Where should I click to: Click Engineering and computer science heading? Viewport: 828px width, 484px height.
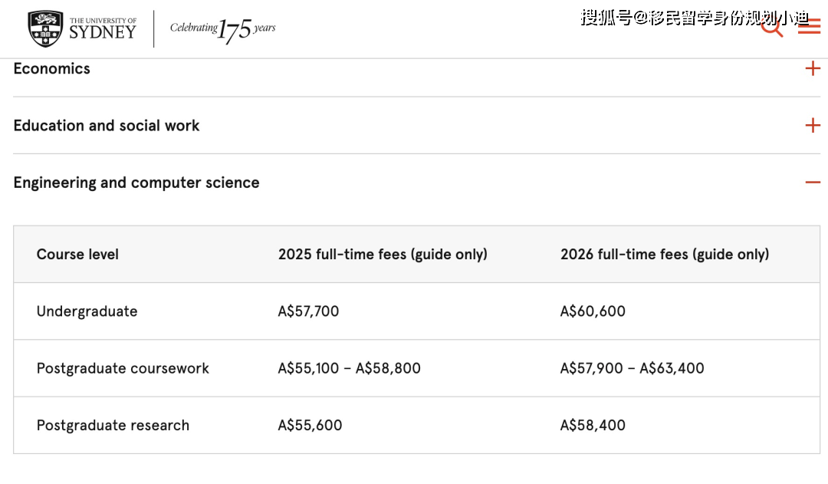[x=136, y=183]
